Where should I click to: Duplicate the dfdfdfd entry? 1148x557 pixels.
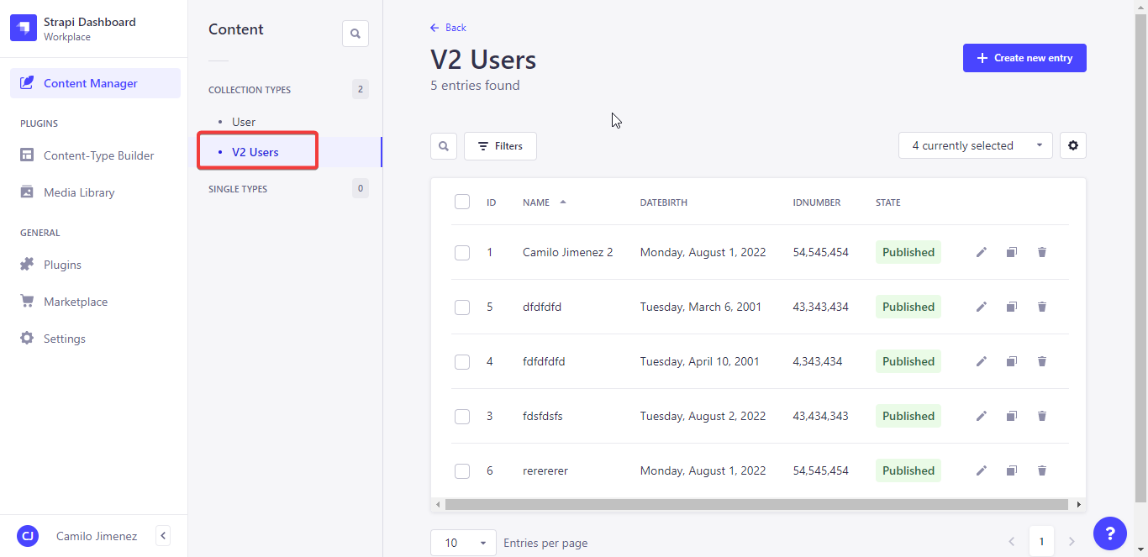pyautogui.click(x=1012, y=307)
